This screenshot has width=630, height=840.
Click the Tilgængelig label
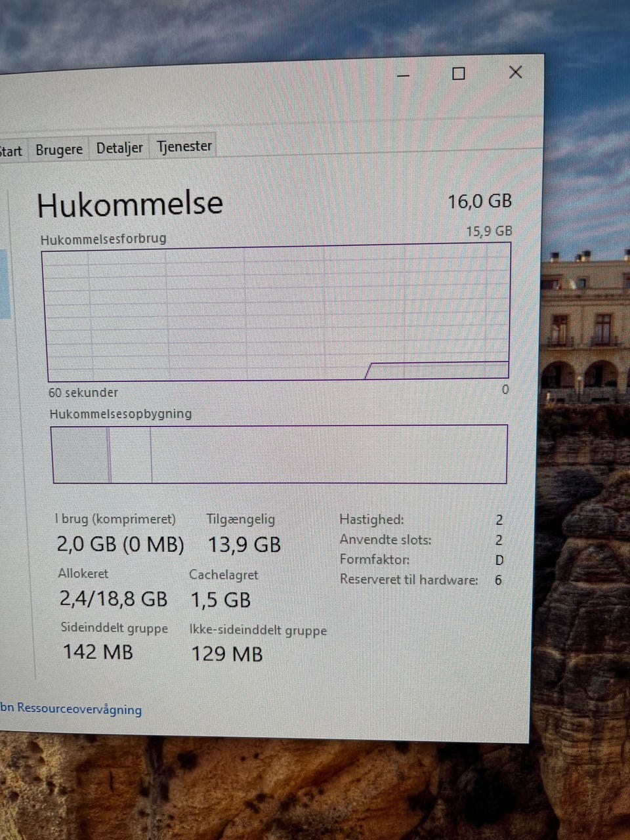[x=241, y=519]
